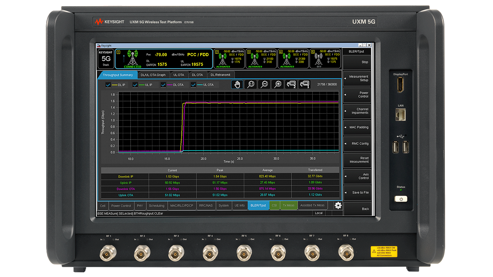Click the Reset Measurement button
The height and width of the screenshot is (277, 493).
click(357, 160)
